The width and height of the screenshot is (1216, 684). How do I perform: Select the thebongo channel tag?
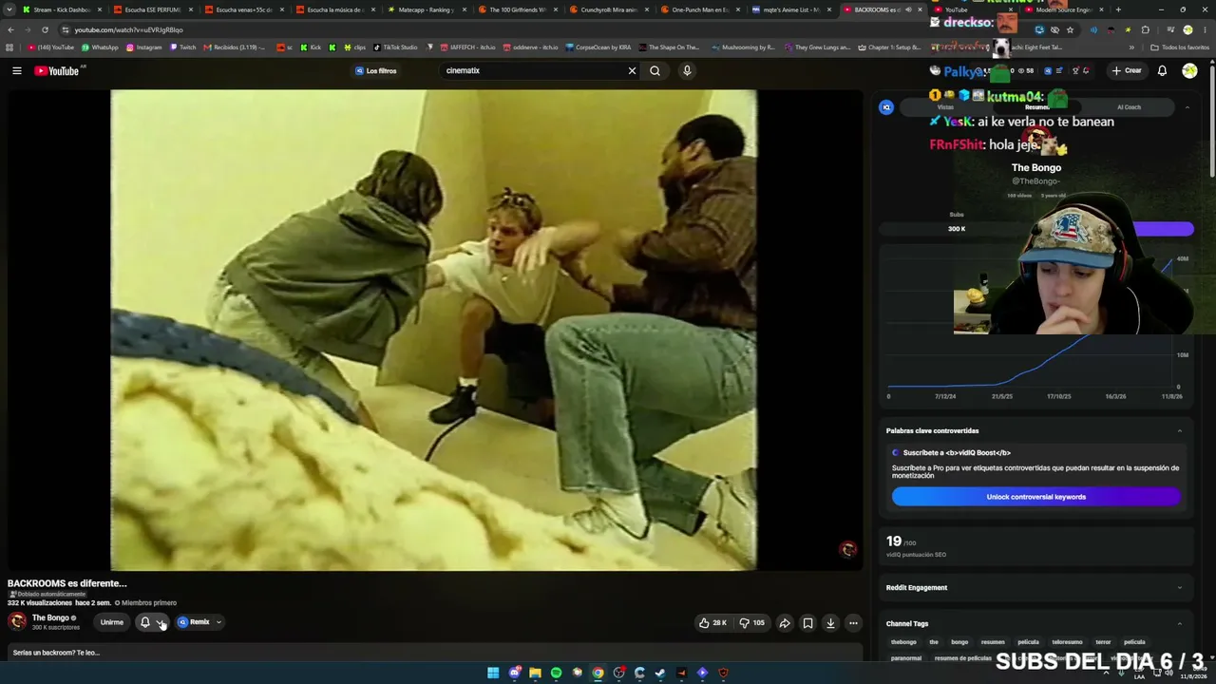pyautogui.click(x=903, y=642)
